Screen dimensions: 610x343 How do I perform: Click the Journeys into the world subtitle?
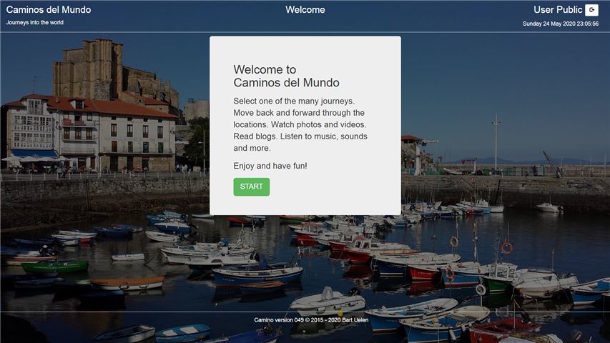[34, 23]
